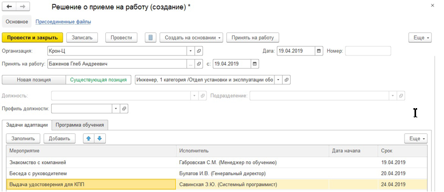Viewport: 444px width, 192px height.
Task: Select Существующая позиция toggle
Action: [x=98, y=80]
